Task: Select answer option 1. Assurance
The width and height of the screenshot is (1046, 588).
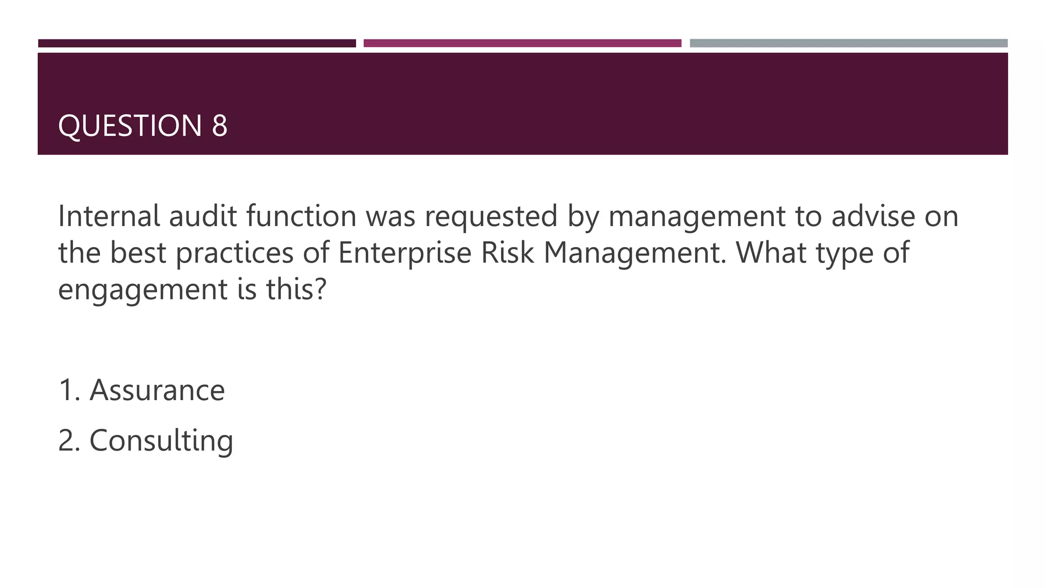Action: tap(141, 390)
